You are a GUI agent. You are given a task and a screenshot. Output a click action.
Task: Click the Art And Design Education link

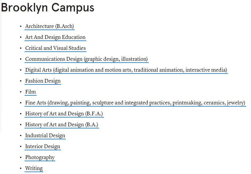point(55,37)
